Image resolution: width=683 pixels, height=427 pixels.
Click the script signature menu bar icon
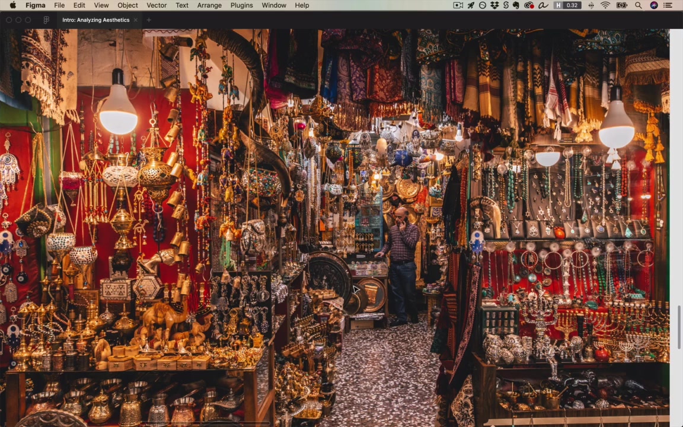coord(542,5)
